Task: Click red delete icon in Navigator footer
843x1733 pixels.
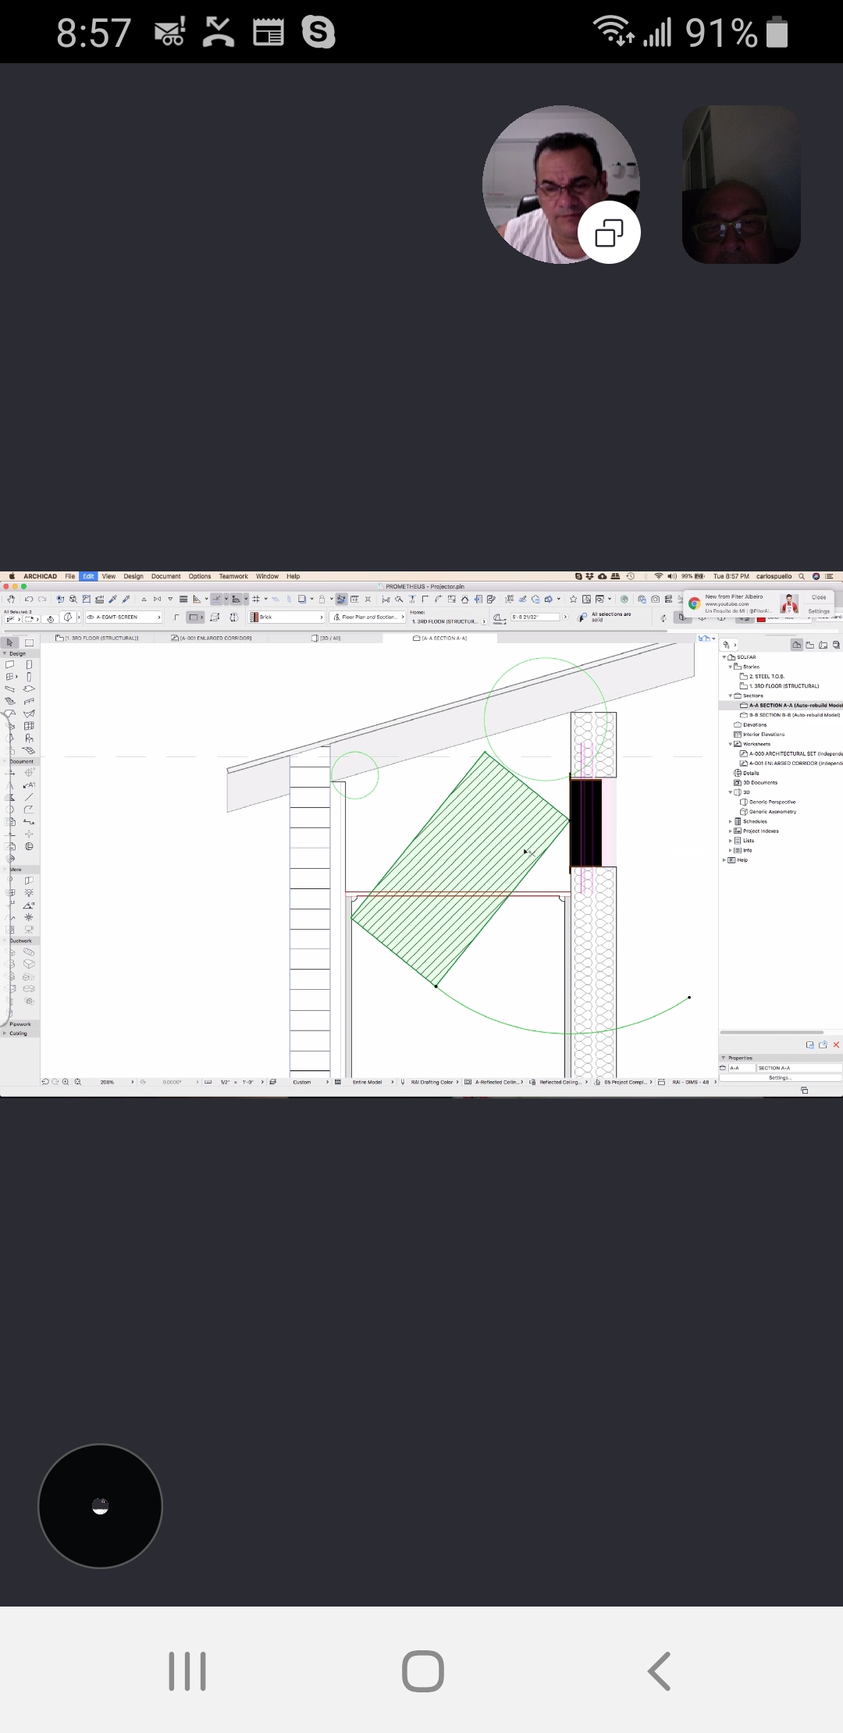Action: click(x=836, y=1044)
